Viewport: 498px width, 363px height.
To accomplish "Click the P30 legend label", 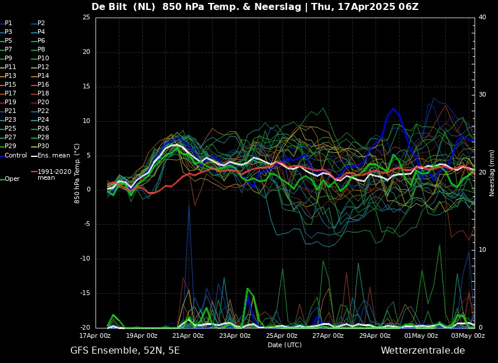I will 40,146.
